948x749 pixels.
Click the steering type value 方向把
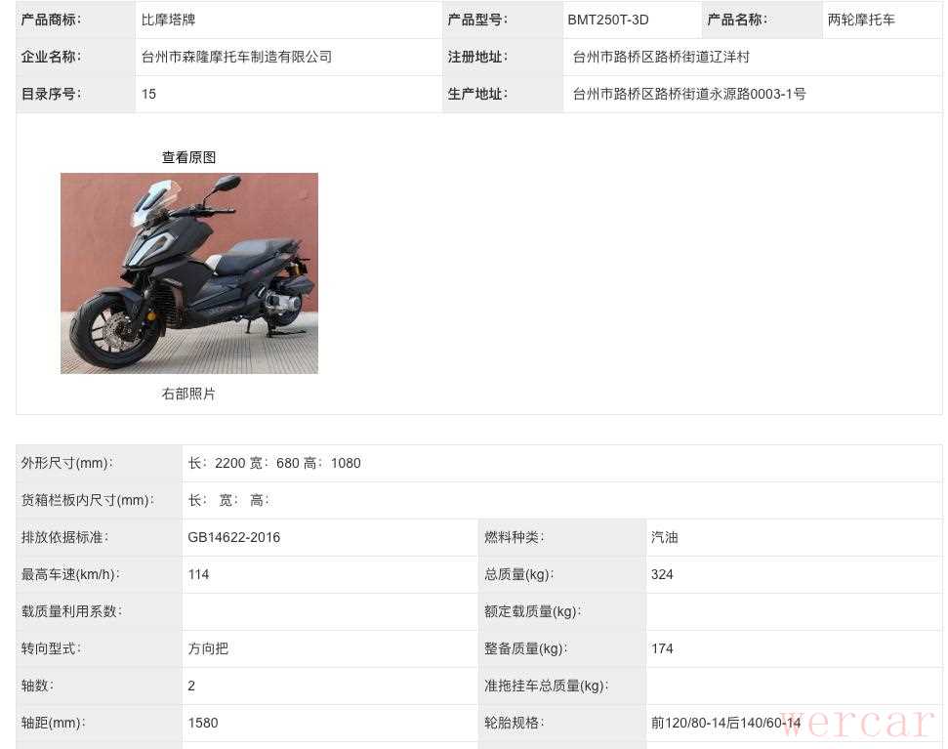click(x=208, y=648)
